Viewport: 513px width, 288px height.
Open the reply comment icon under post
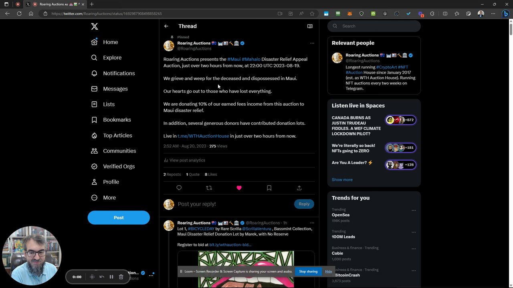[x=179, y=188]
